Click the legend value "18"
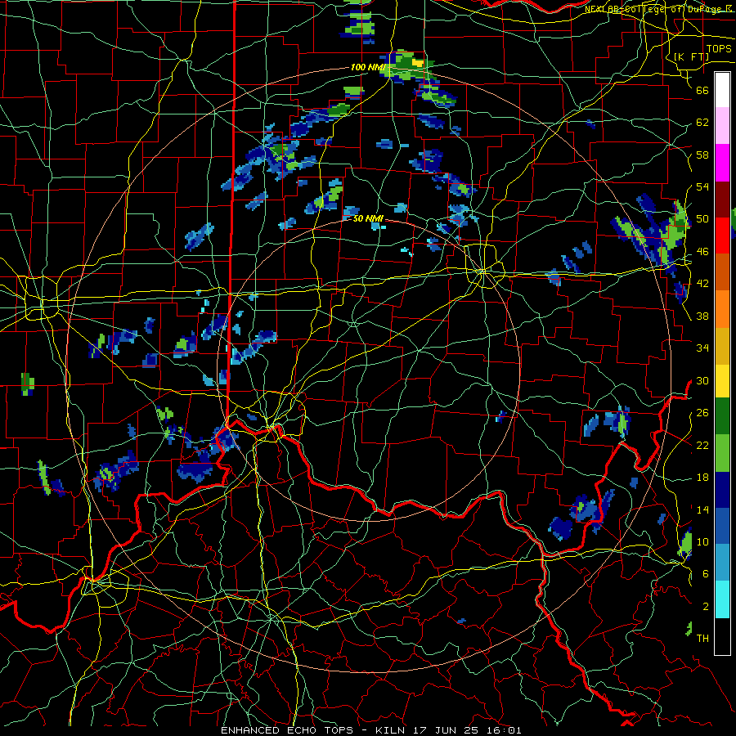The image size is (736, 736). [702, 478]
